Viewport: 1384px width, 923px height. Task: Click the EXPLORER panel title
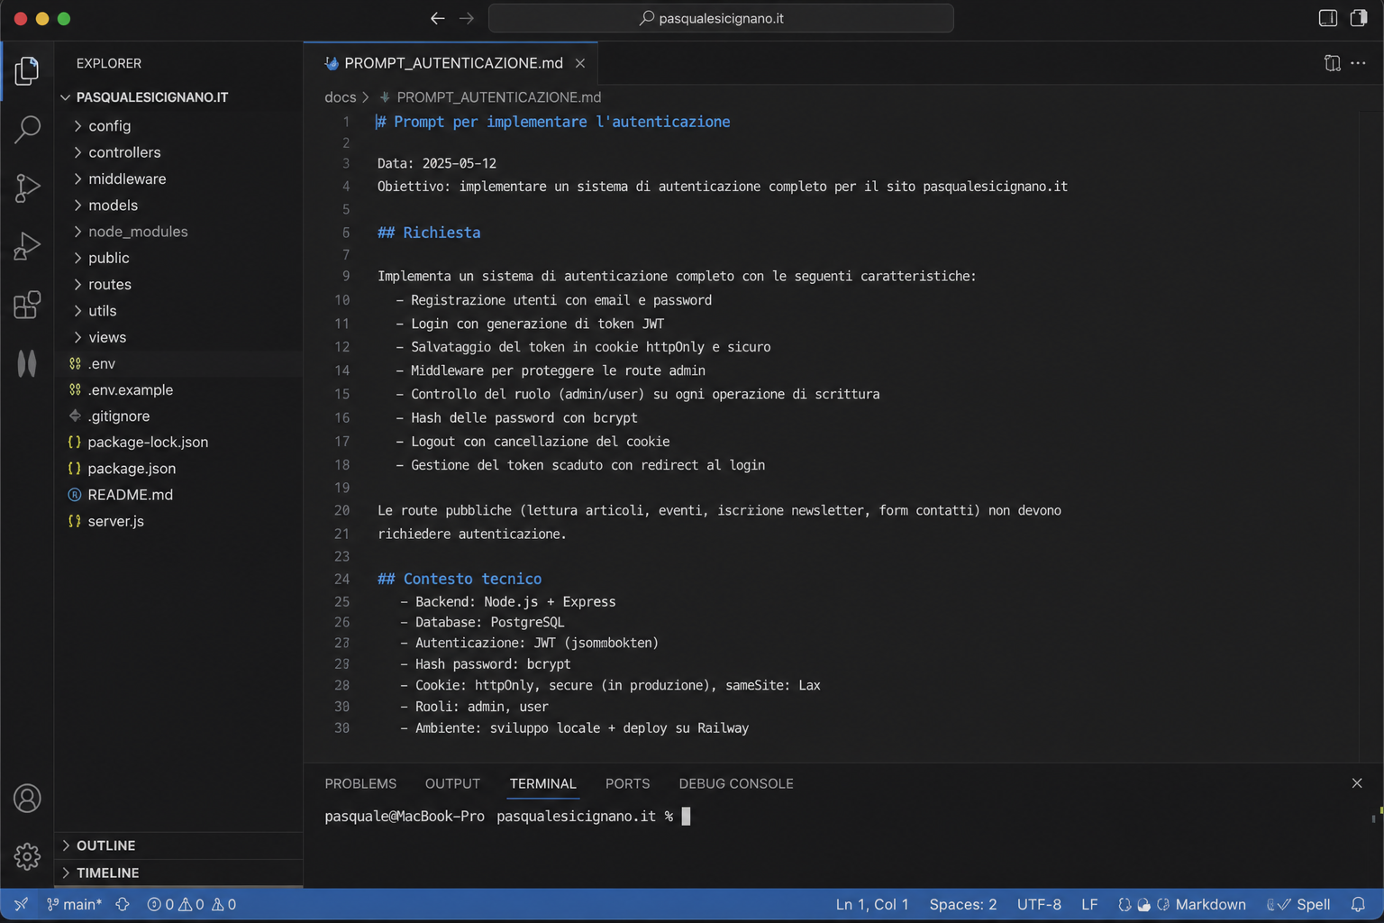click(x=109, y=63)
